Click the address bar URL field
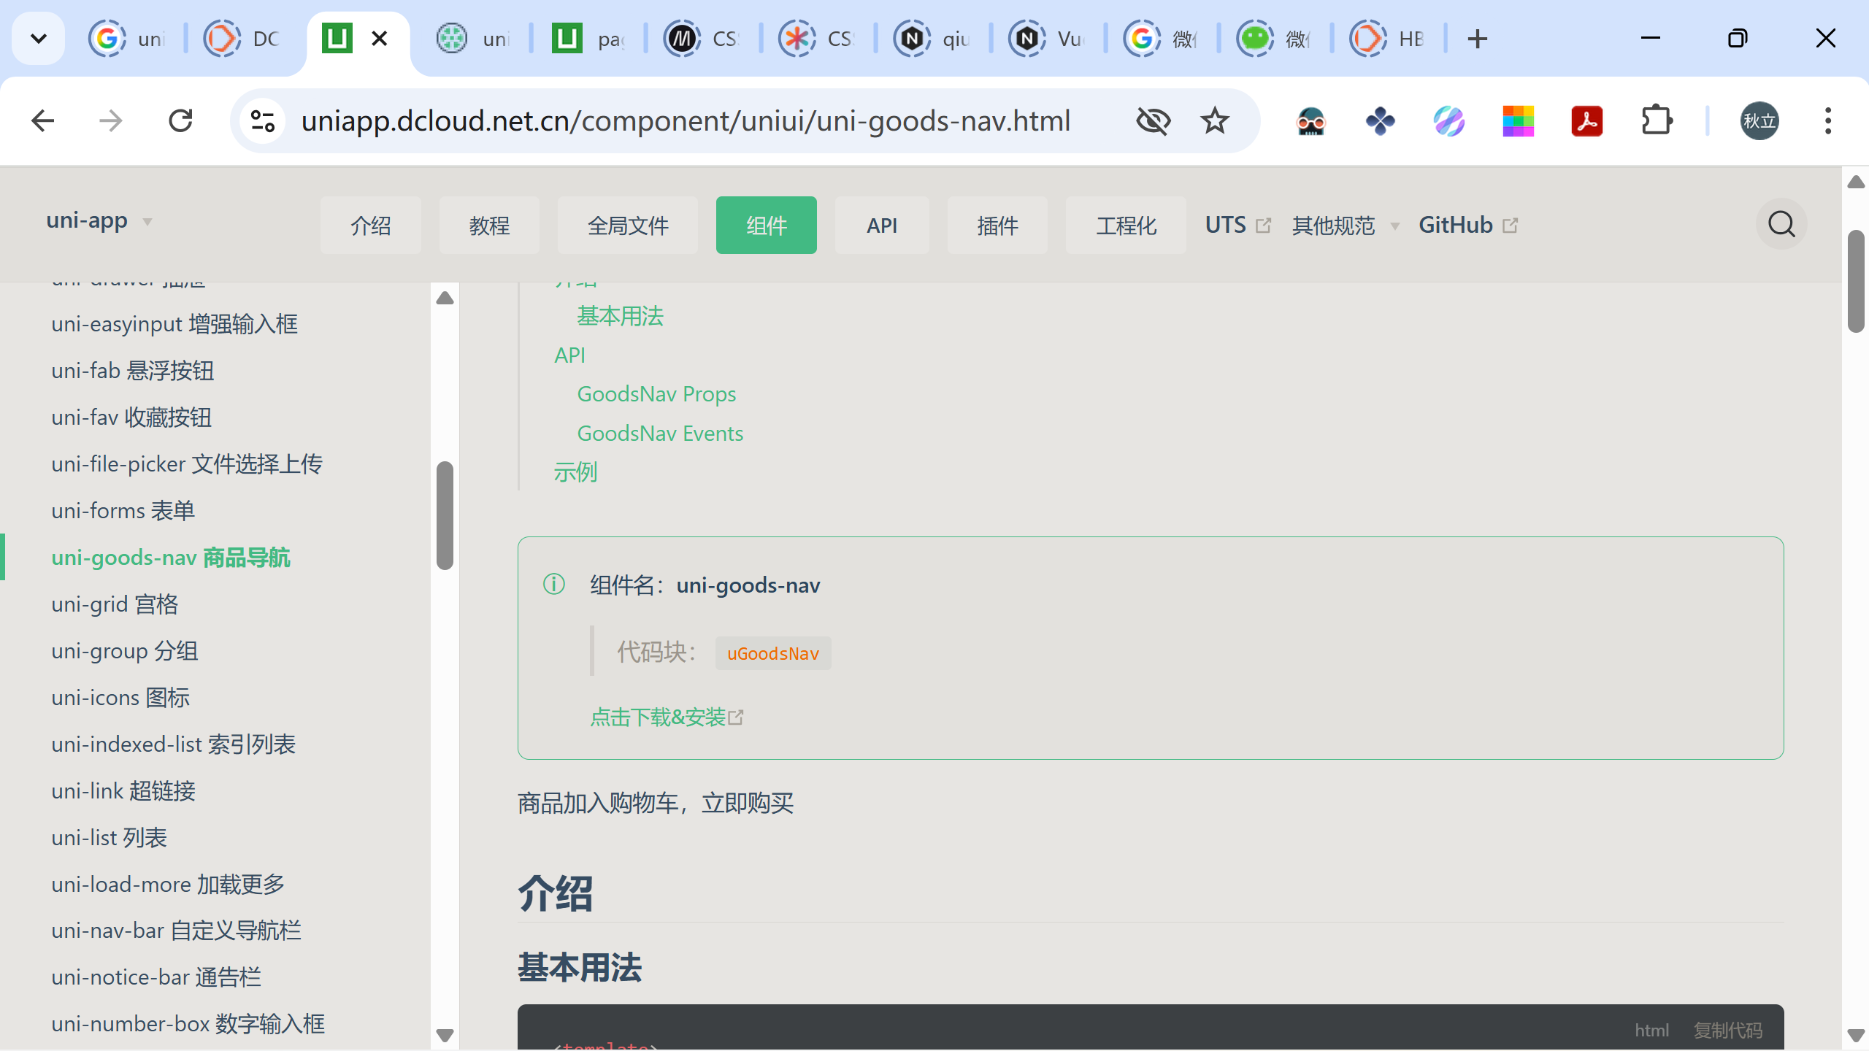This screenshot has width=1869, height=1051. coord(686,120)
